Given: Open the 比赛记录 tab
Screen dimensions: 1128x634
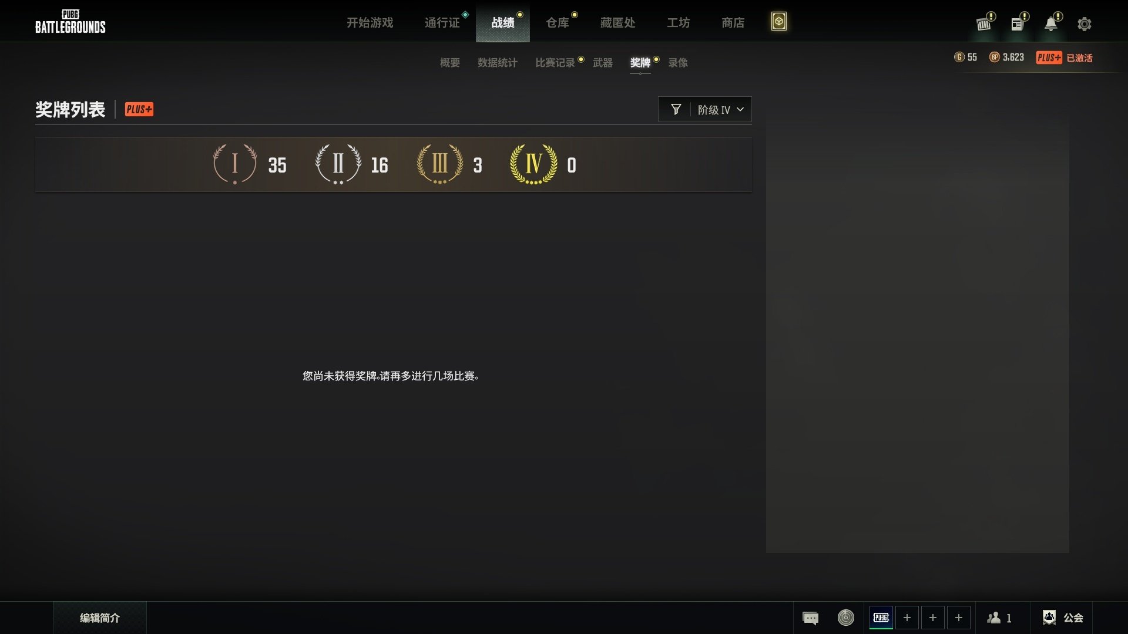Looking at the screenshot, I should tap(555, 63).
